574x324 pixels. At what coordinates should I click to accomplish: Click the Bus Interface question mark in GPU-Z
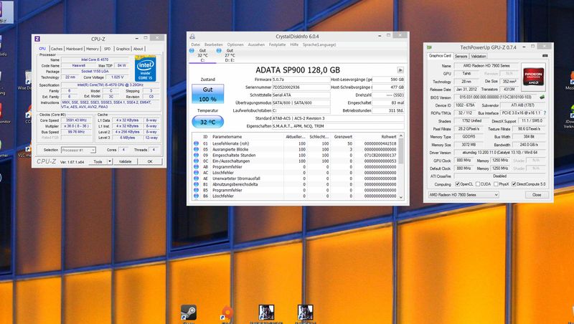click(x=545, y=113)
